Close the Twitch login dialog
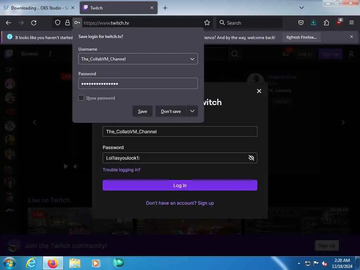This screenshot has height=270, width=360. [259, 91]
